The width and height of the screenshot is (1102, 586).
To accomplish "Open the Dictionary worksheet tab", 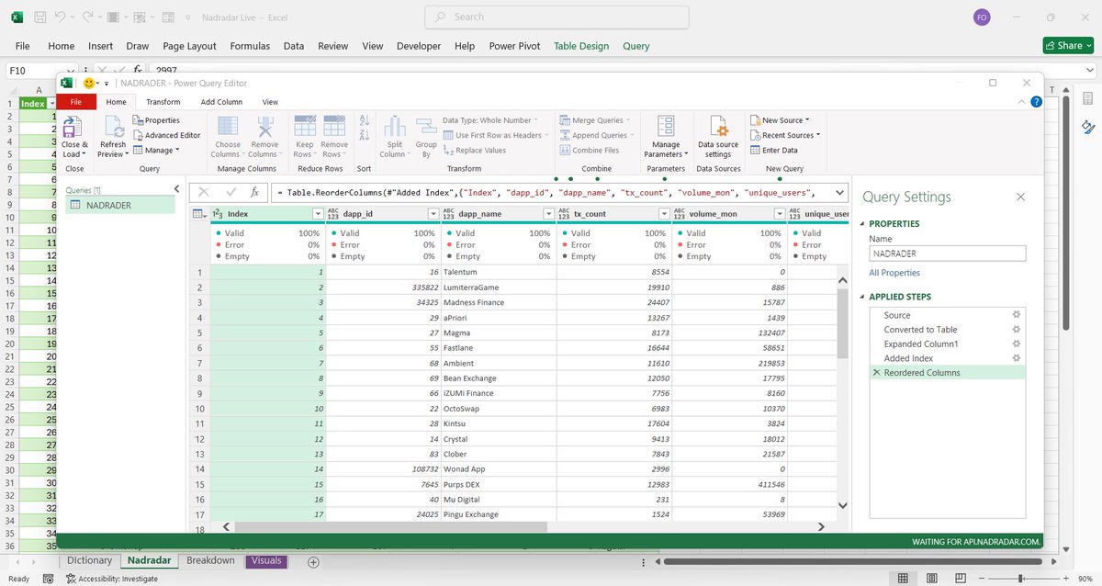I will 89,560.
